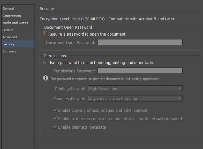View the Summary section
203x149 pixels.
[x=9, y=51]
